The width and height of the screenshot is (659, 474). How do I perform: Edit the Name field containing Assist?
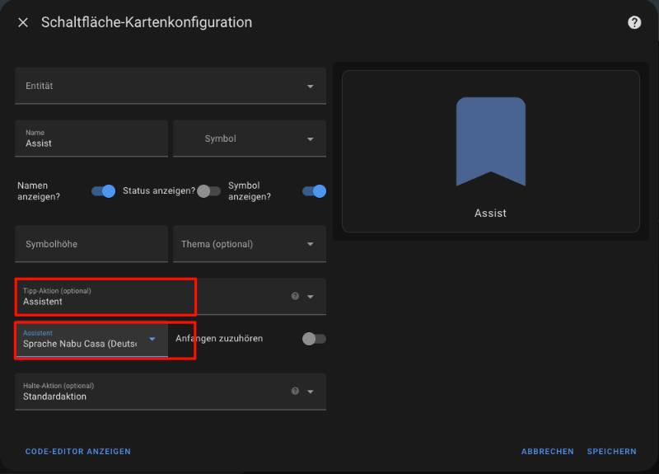pos(91,138)
